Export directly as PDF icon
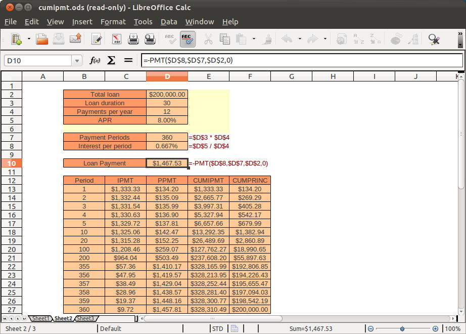Image resolution: width=466 pixels, height=334 pixels. pos(116,39)
